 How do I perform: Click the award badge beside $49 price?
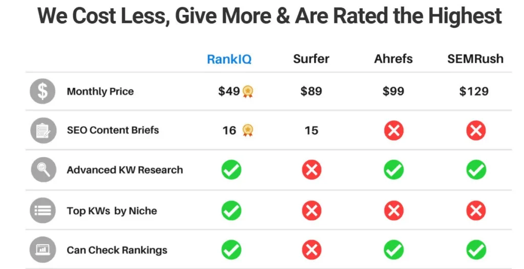248,92
